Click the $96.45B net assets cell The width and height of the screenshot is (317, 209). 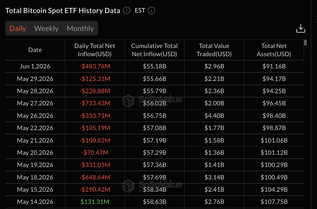[x=274, y=103]
